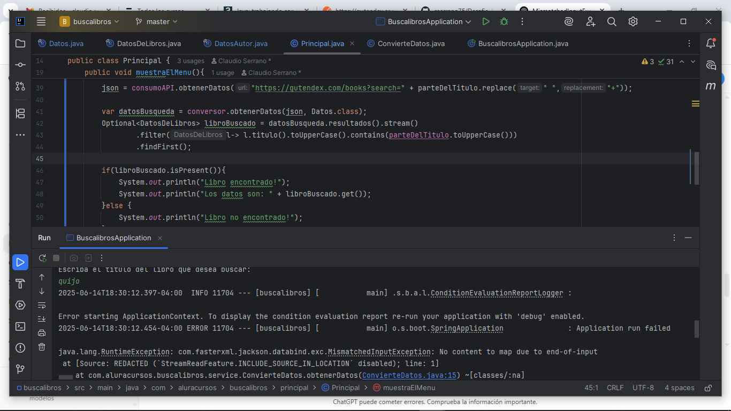This screenshot has width=731, height=411.
Task: Click the 3 usages hint
Action: pos(191,61)
